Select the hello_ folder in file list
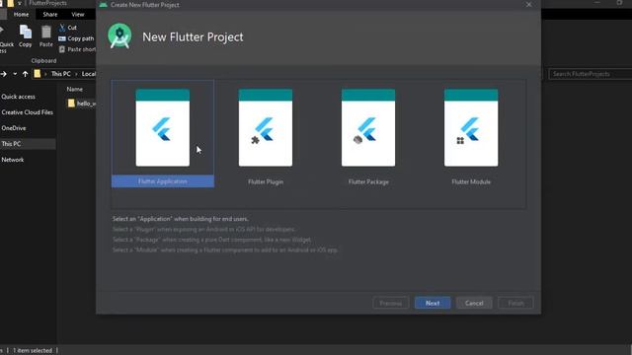632x355 pixels. coord(82,104)
